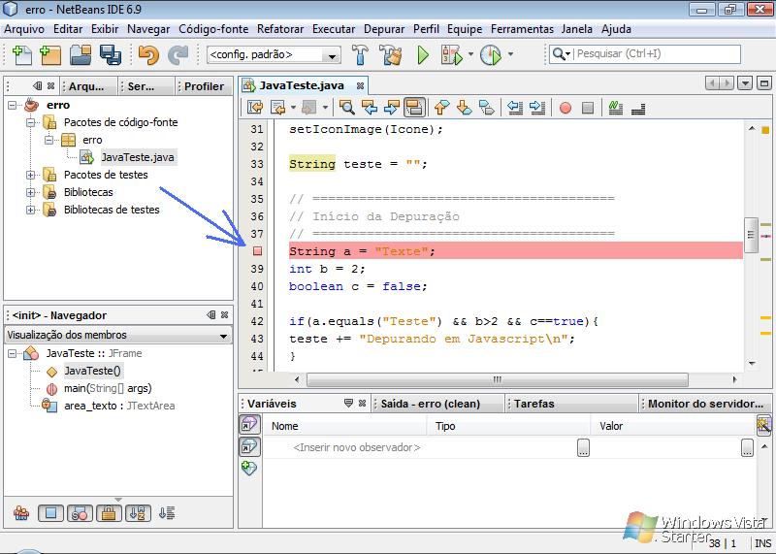Click the Find Previous Occurrence icon
This screenshot has width=776, height=554.
click(x=370, y=108)
